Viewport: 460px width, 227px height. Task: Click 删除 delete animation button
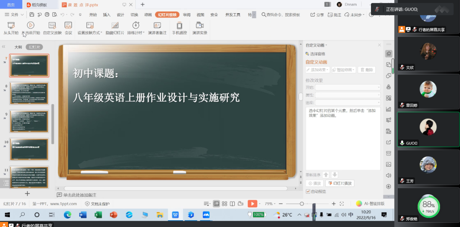pos(366,70)
